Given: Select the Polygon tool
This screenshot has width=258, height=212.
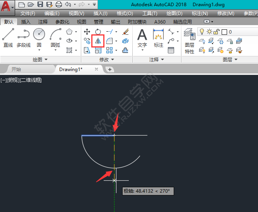Looking at the screenshot, I should coord(69,32).
